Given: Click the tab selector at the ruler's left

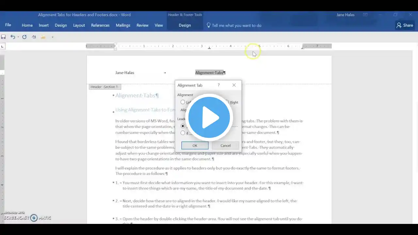Looking at the screenshot, I should click(x=2, y=46).
